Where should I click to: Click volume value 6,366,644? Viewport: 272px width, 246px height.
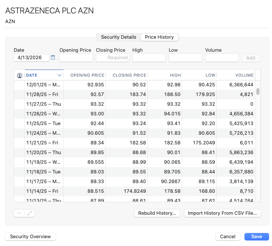pos(241,84)
